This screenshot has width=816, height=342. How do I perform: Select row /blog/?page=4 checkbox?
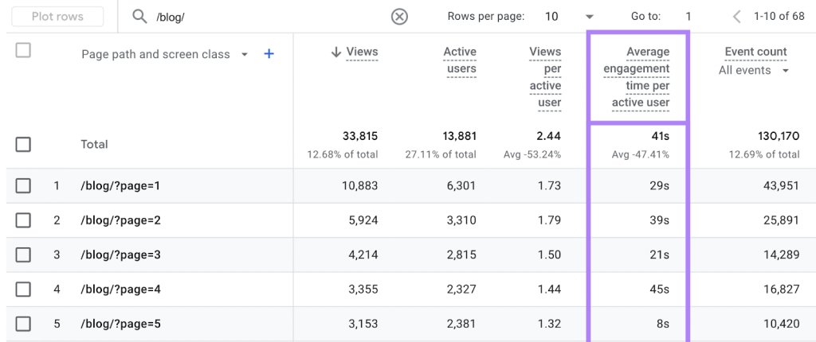(x=23, y=290)
